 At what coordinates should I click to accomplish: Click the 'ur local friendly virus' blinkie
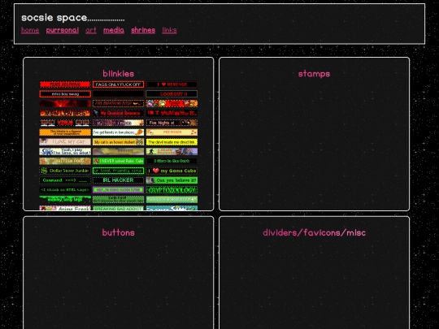(x=119, y=171)
